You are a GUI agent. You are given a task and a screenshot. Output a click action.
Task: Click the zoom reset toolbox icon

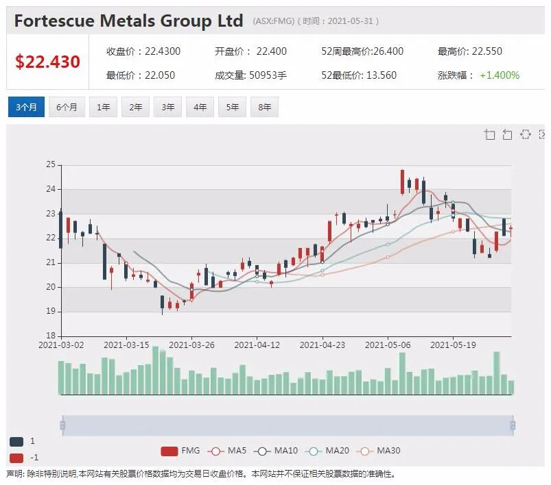click(507, 134)
